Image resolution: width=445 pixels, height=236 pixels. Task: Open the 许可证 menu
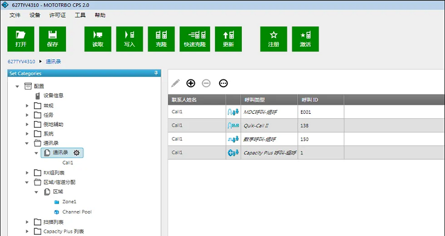point(57,15)
